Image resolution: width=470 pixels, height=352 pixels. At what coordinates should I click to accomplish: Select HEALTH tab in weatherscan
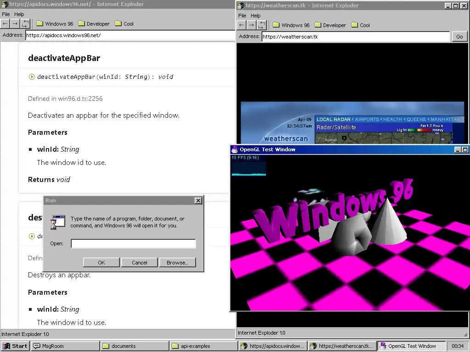tap(392, 120)
